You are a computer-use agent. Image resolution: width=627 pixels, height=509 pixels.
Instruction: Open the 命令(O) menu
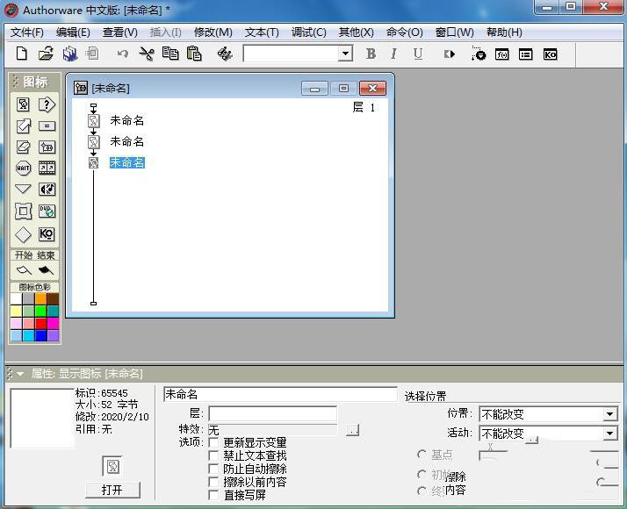(x=405, y=32)
